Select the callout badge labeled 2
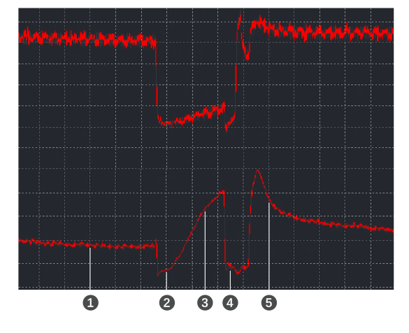Screen dimensions: 409x333 click(x=167, y=303)
